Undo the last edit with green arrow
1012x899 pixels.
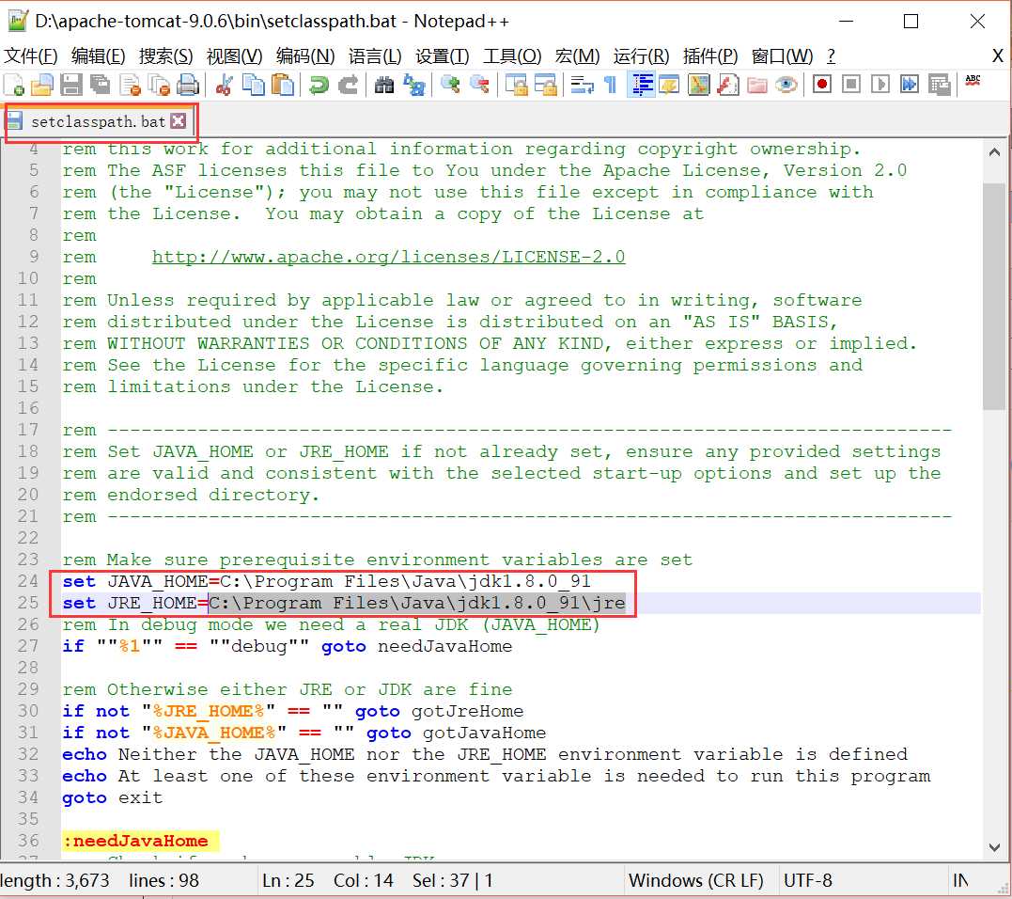pos(319,85)
